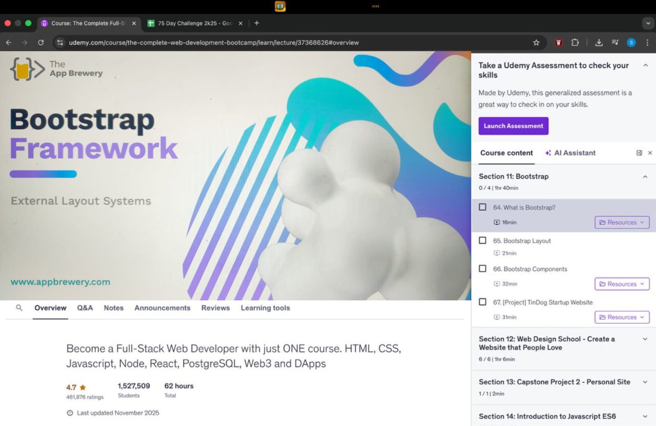Open the Chrome three-dot menu
The width and height of the screenshot is (656, 426).
[x=647, y=43]
